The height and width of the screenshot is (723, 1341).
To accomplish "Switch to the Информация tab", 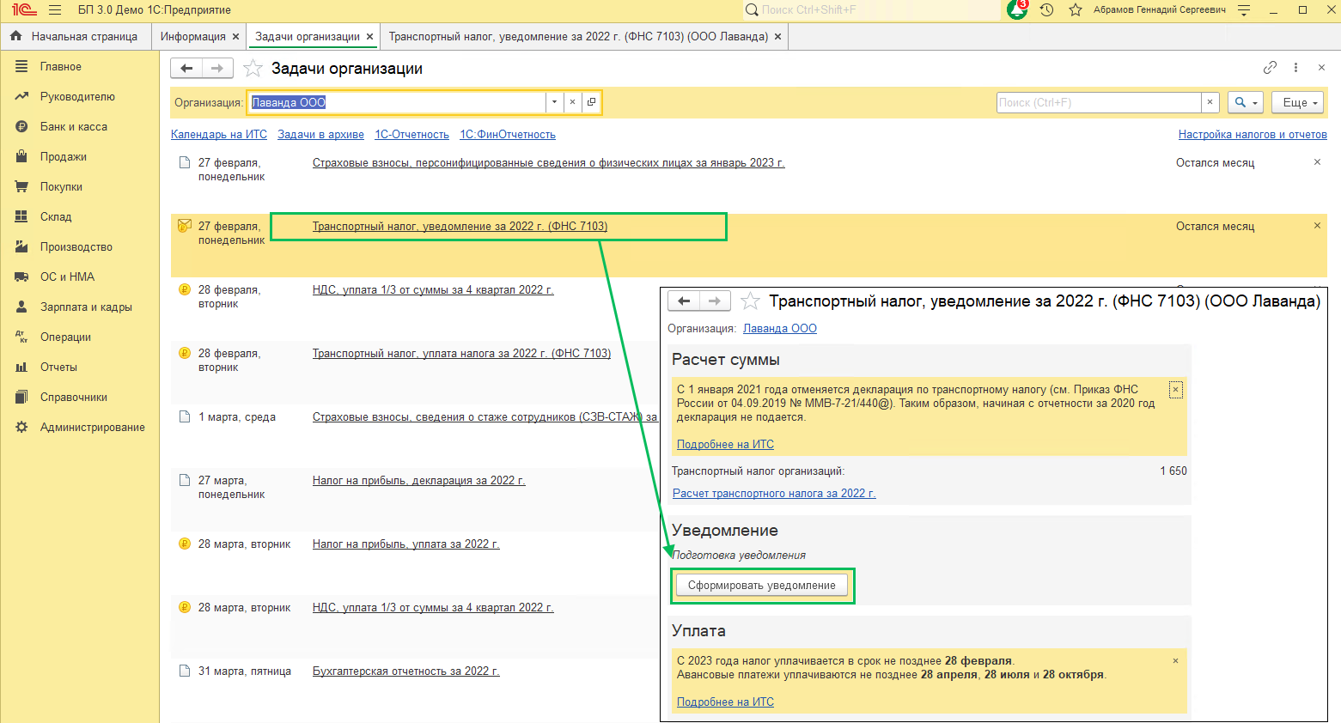I will 192,37.
